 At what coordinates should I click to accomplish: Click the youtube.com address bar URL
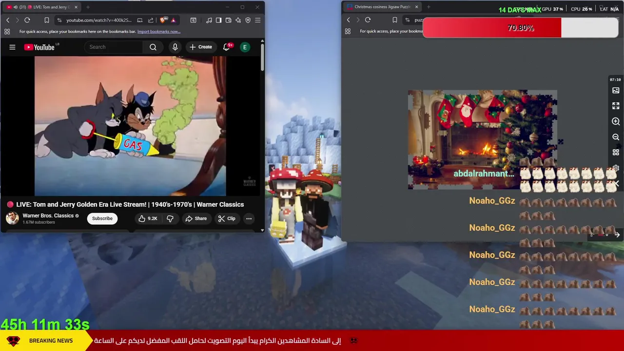click(x=99, y=20)
